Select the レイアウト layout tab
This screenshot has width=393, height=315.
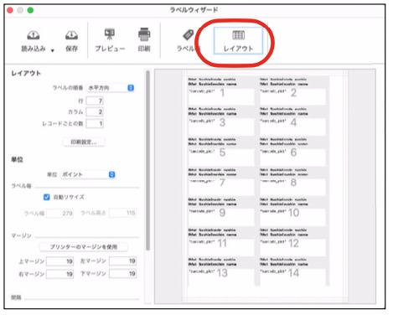[238, 41]
